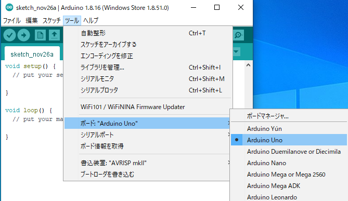The height and width of the screenshot is (201, 348).
Task: Select the Arduino Yún board
Action: point(289,129)
